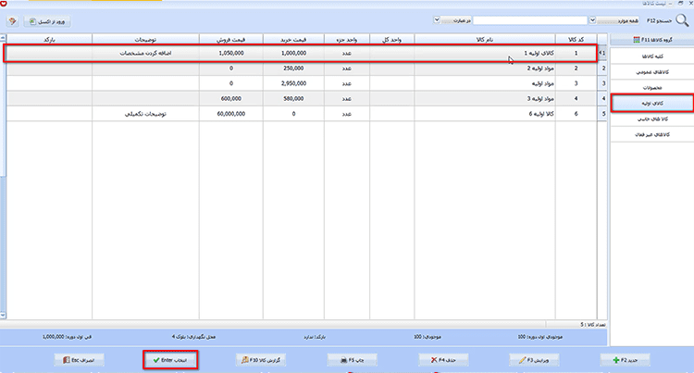
Task: Select row with item 'مواد اولیه 2'
Action: [301, 68]
